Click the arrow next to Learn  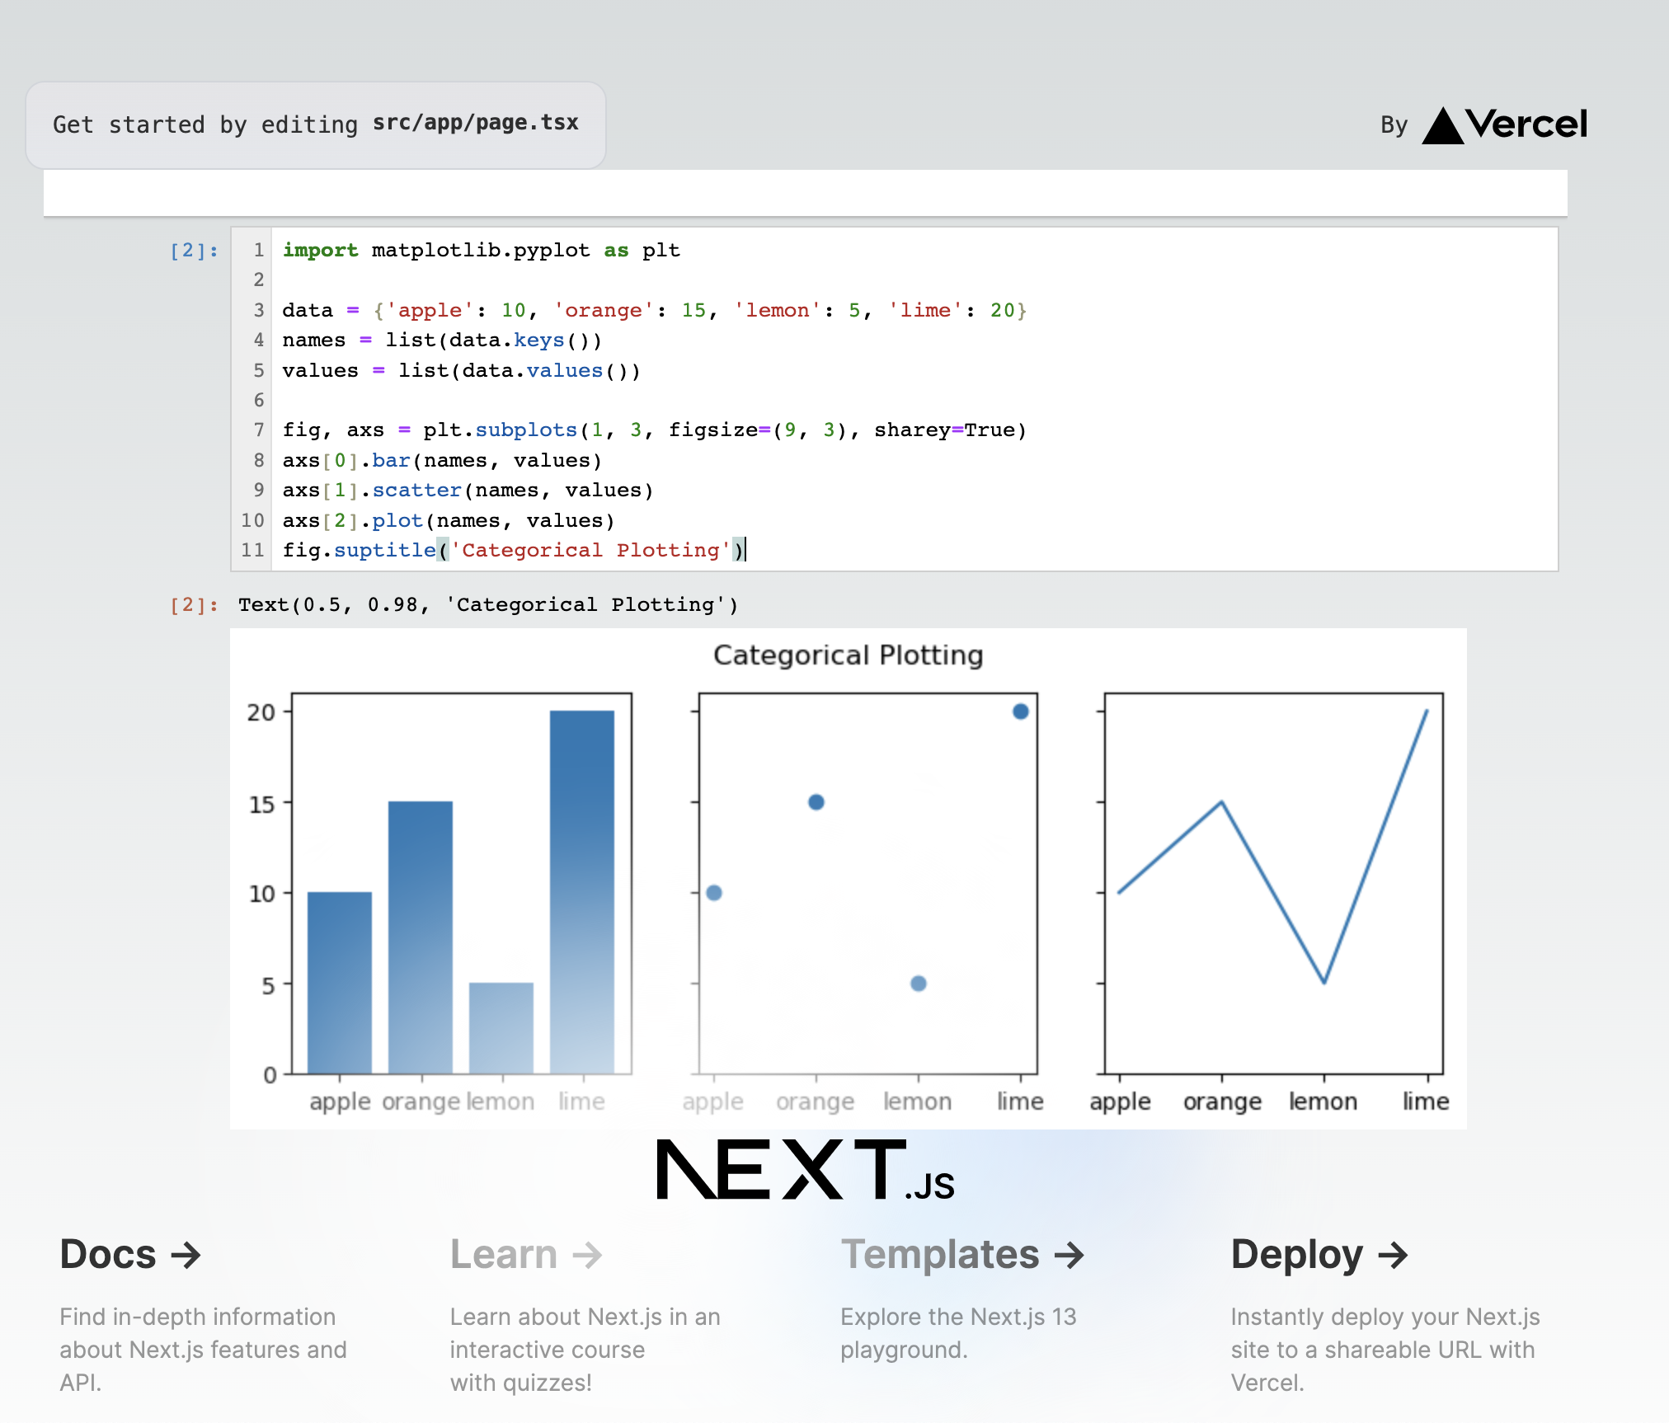pyautogui.click(x=587, y=1255)
